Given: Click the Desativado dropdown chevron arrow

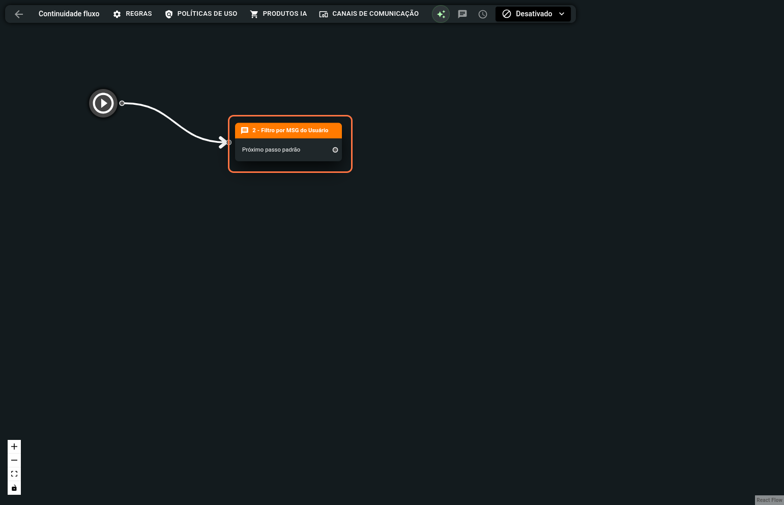Looking at the screenshot, I should 562,14.
